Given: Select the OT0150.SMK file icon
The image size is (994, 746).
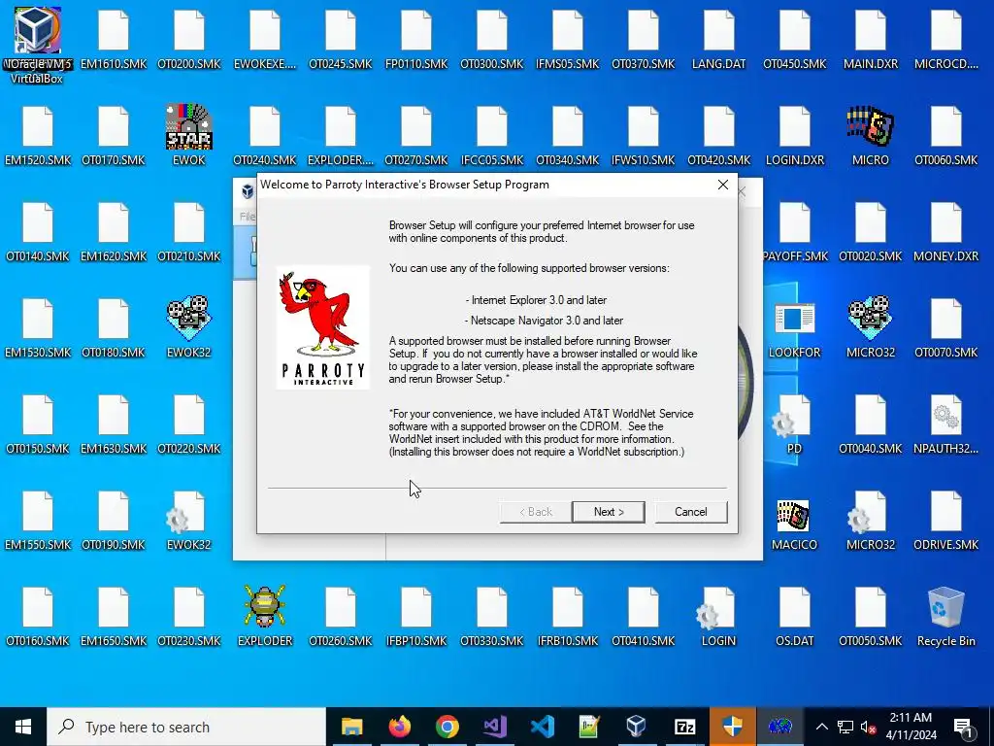Looking at the screenshot, I should [x=38, y=424].
